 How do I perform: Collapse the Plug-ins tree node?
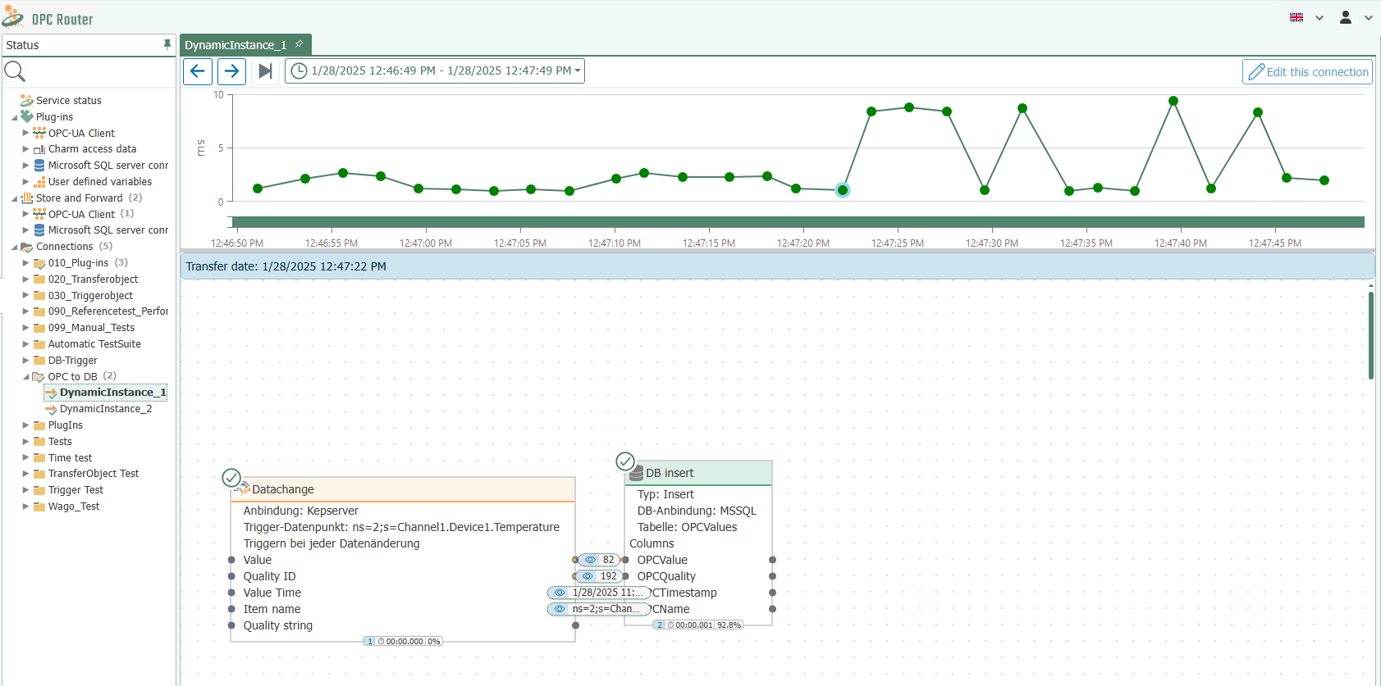[14, 117]
